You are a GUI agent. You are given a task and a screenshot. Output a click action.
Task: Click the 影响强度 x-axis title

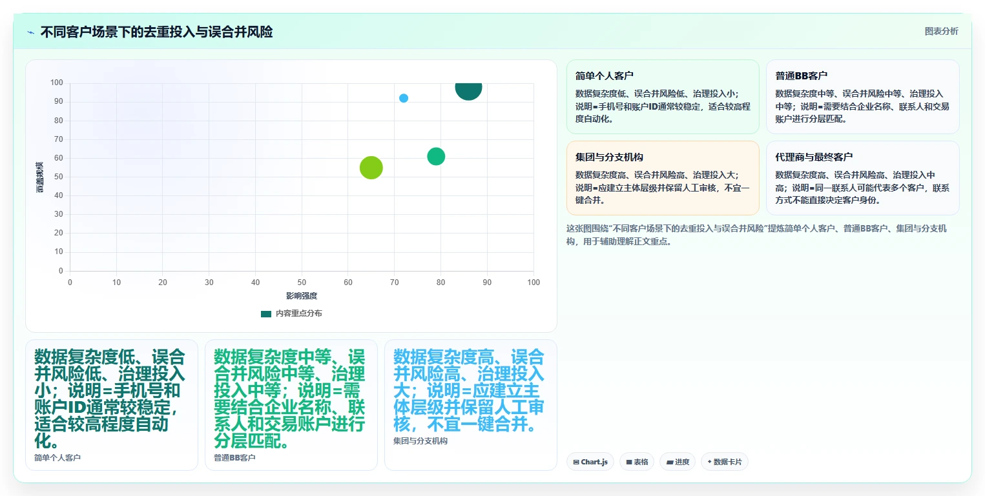click(302, 296)
